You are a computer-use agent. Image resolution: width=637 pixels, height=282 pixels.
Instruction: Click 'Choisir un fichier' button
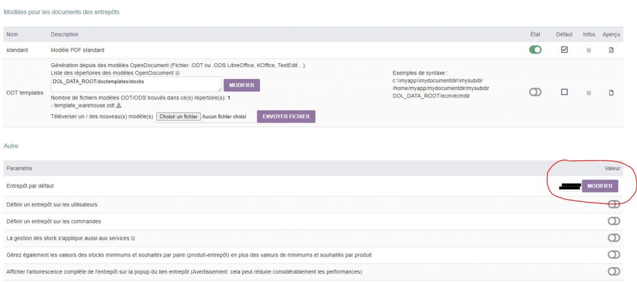(x=179, y=116)
